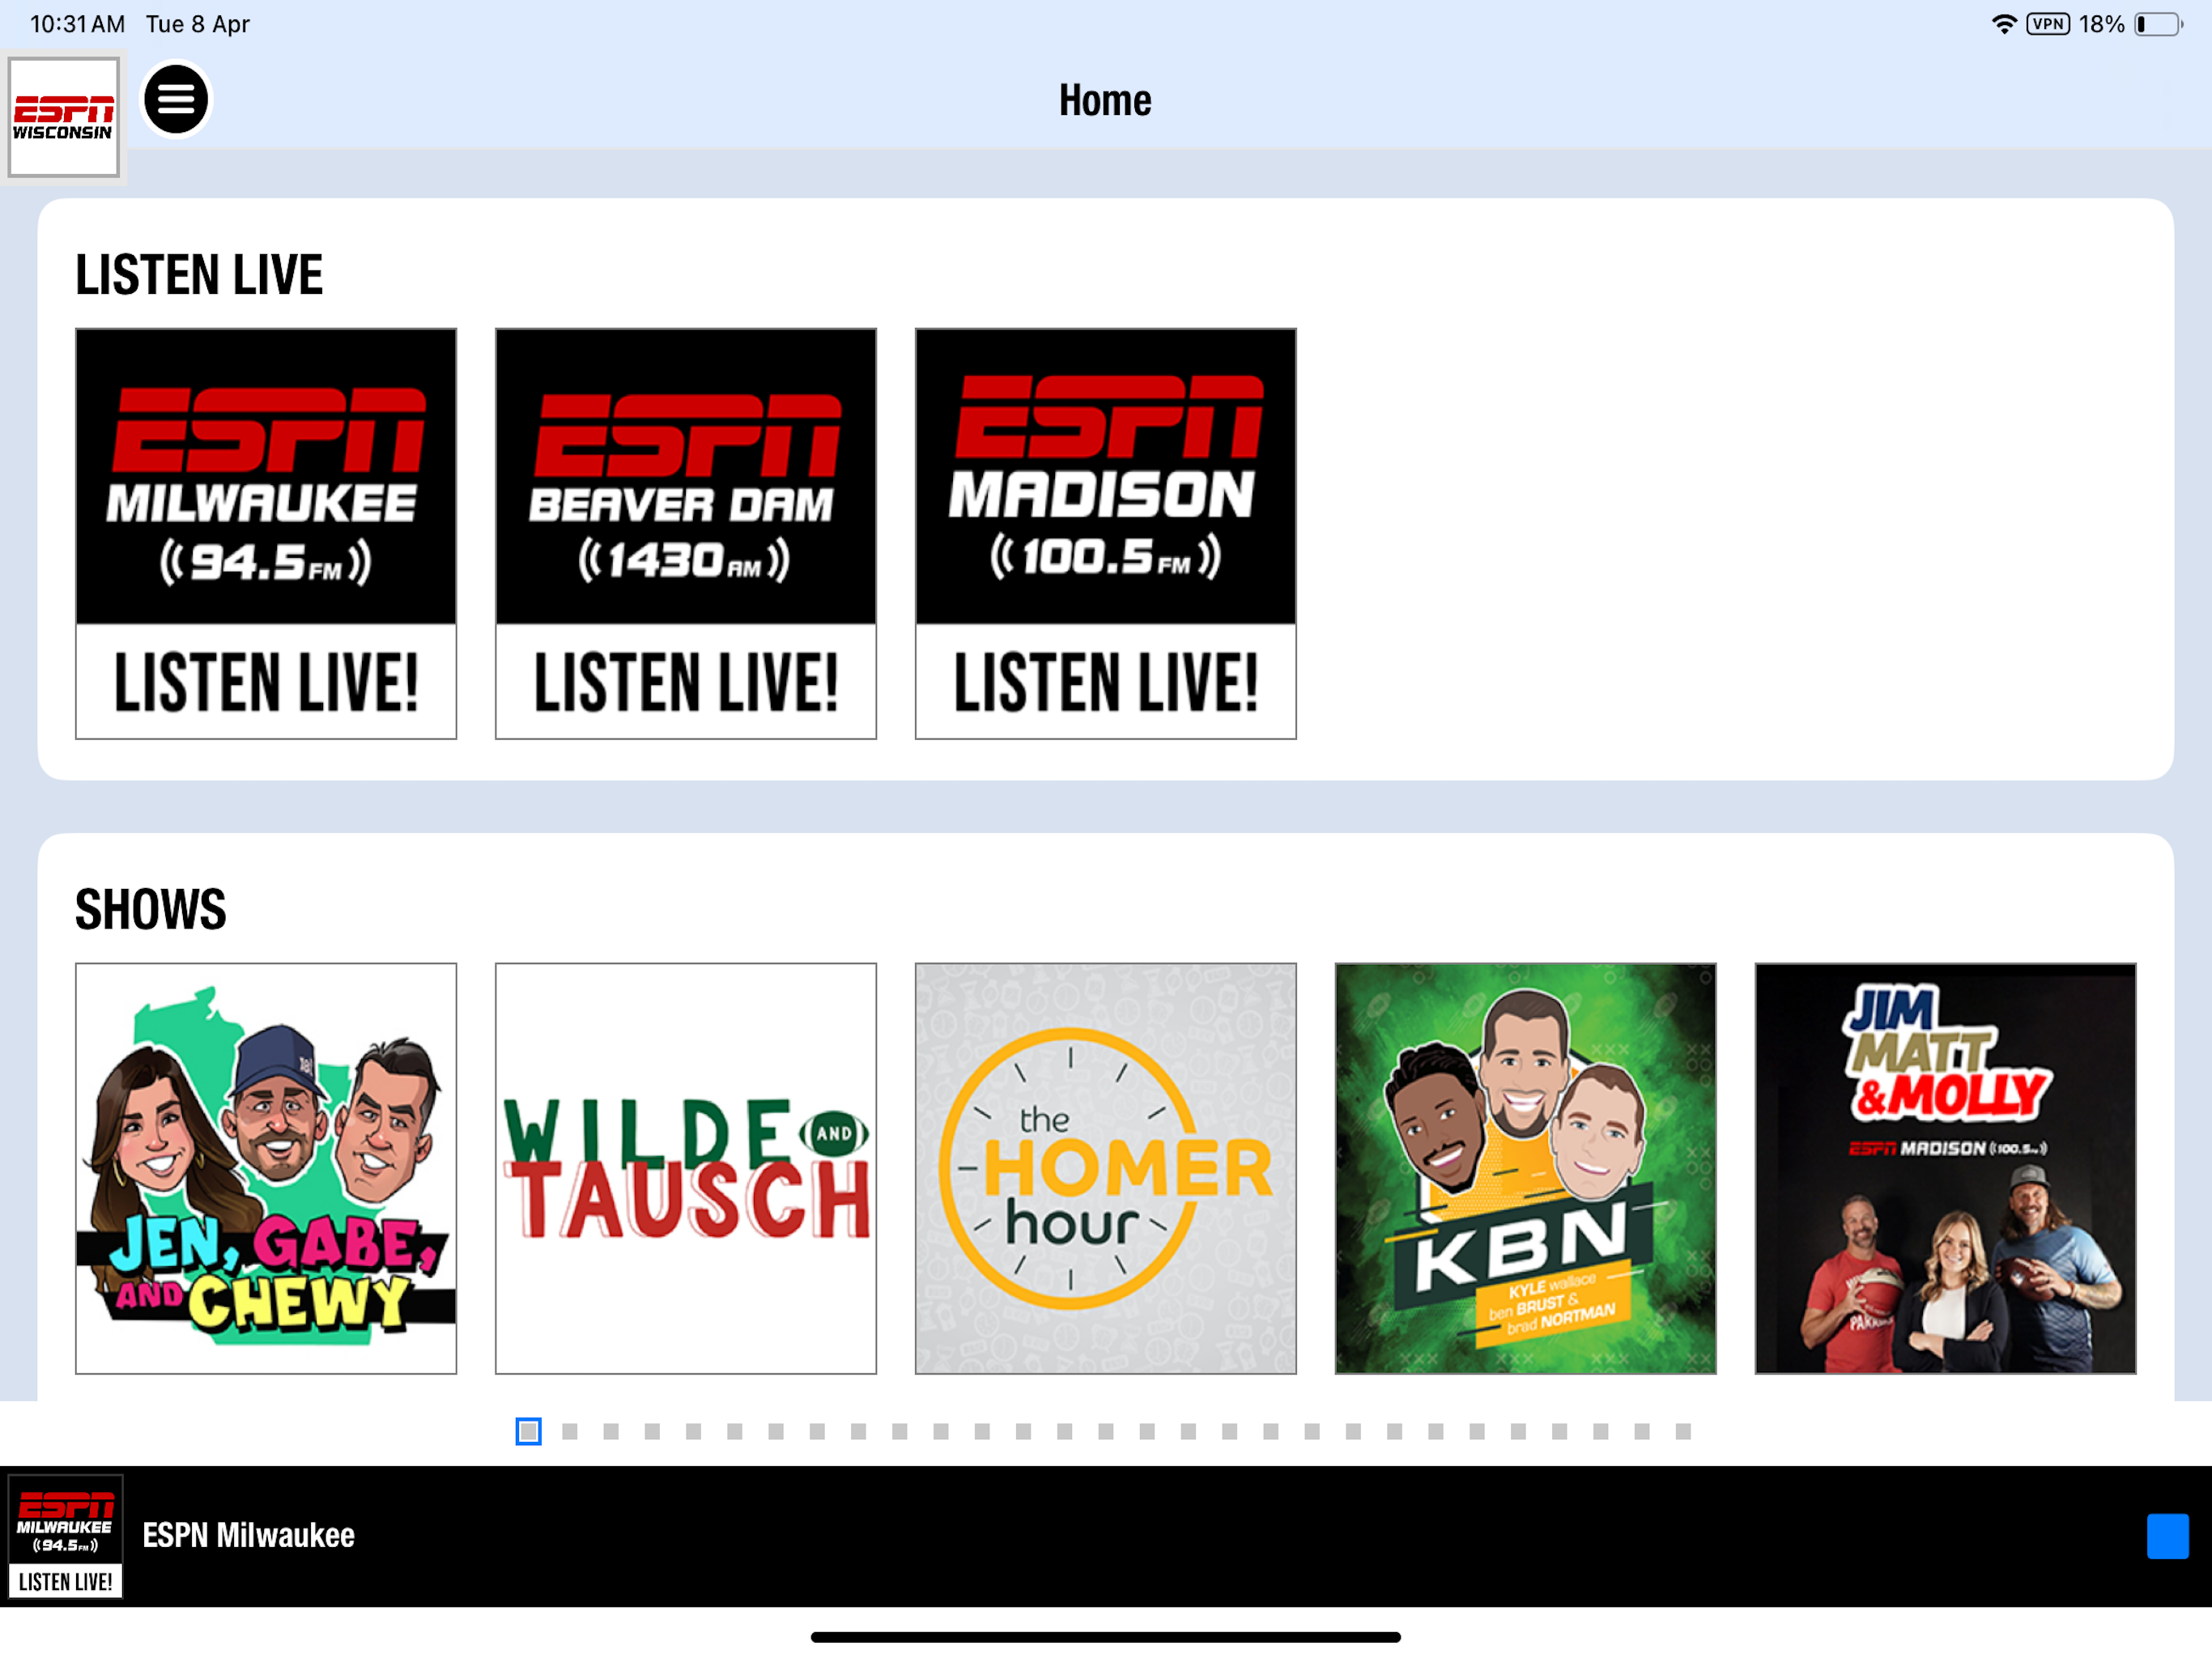Listen live to ESPN Milwaukee 94.5 FM
The width and height of the screenshot is (2212, 1658).
click(266, 533)
